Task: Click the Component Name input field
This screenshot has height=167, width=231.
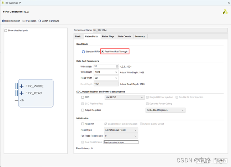Action: [x=160, y=30]
